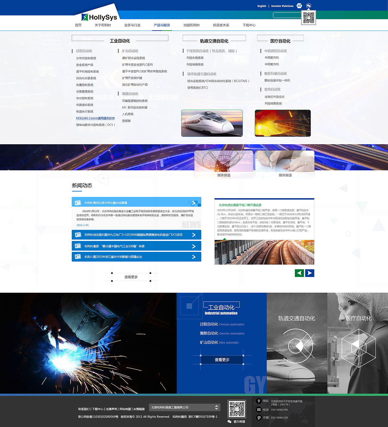Open the 可编程逻辑控制系统 submenu link
388x427 pixels.
tap(135, 101)
